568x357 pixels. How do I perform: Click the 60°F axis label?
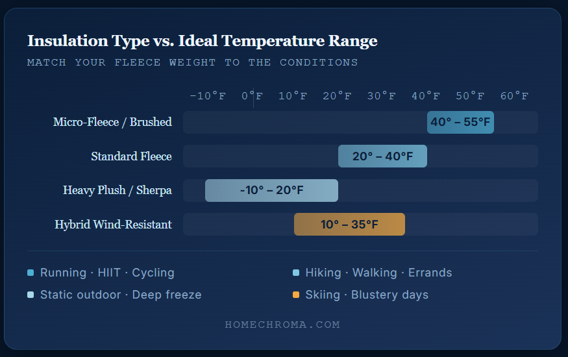pyautogui.click(x=514, y=96)
